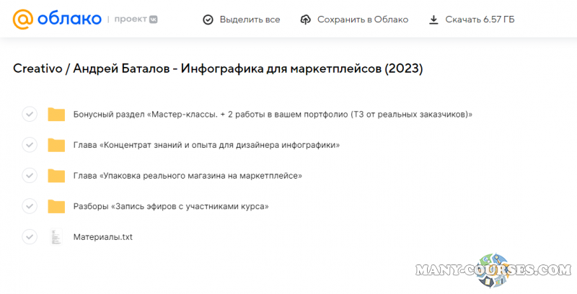This screenshot has height=294, width=577.
Task: Open the Бонусный раздел «Мастер-классы» folder name
Action: pyautogui.click(x=273, y=114)
